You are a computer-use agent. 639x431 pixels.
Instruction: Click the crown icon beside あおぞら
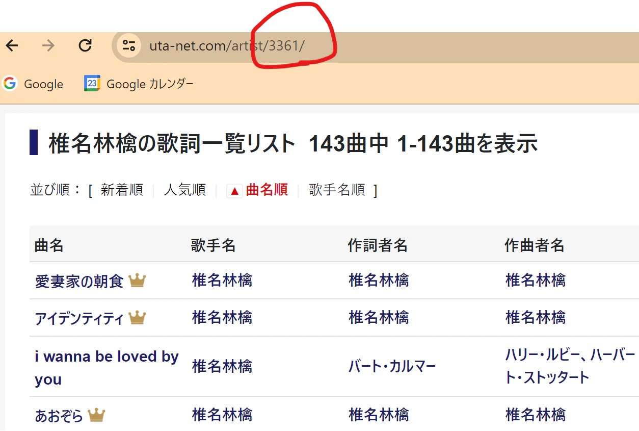(x=96, y=415)
